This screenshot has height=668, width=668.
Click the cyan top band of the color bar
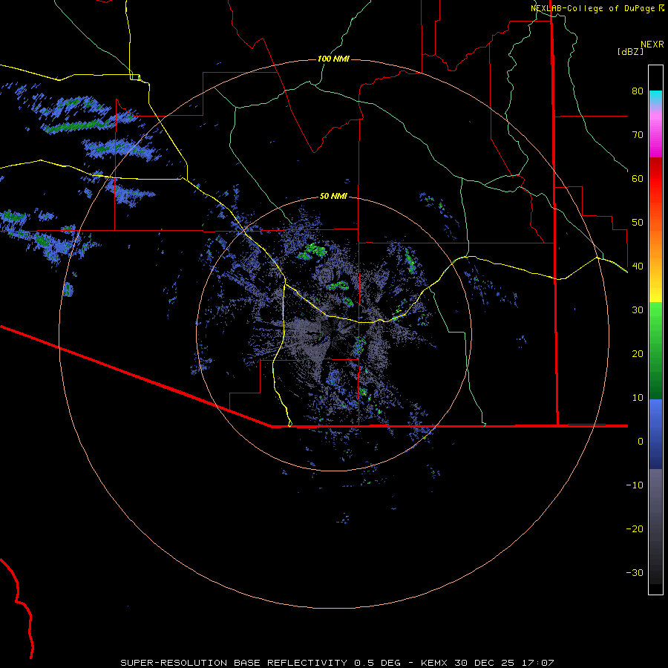[x=655, y=97]
